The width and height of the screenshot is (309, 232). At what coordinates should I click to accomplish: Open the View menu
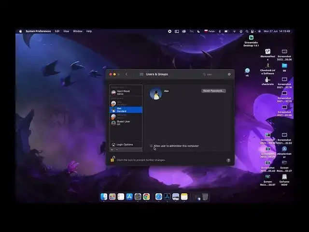pyautogui.click(x=66, y=31)
